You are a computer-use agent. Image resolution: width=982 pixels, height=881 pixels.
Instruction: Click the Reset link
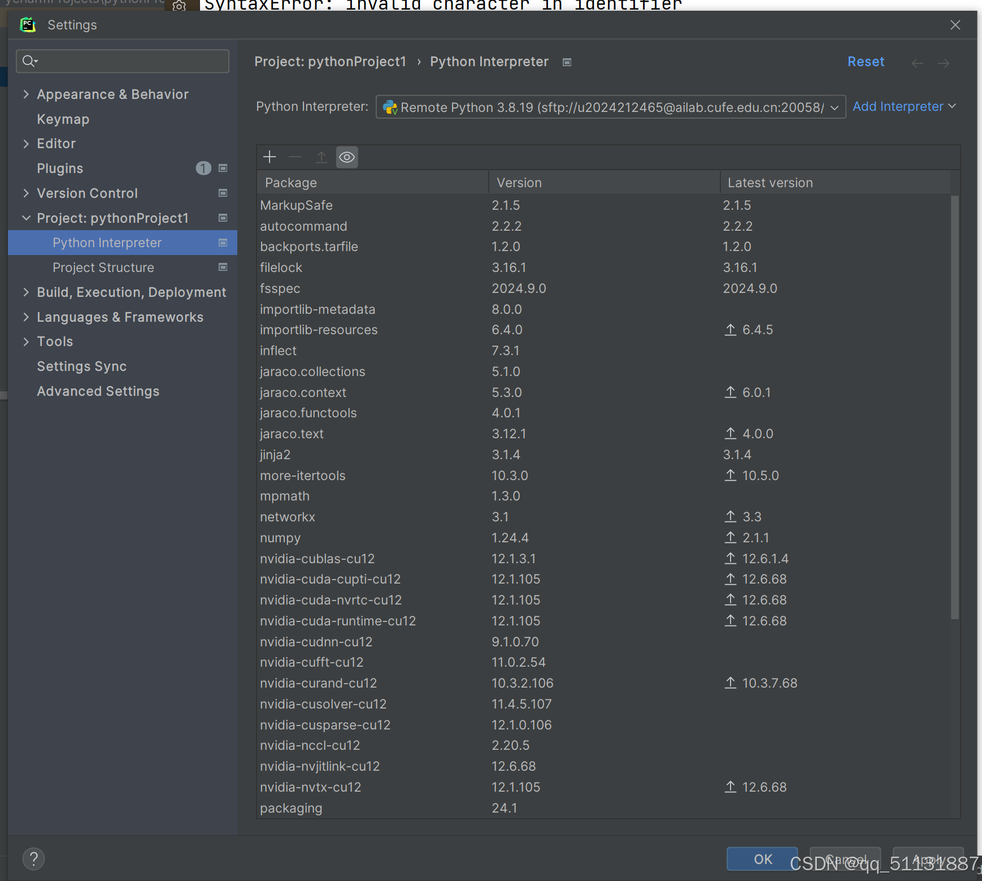(866, 62)
